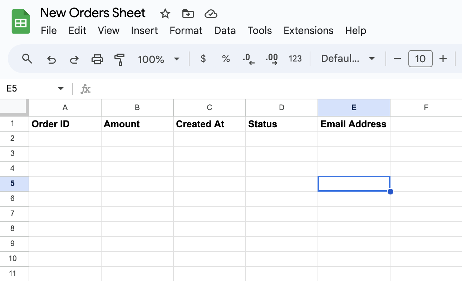Open the Insert menu
The image size is (462, 281).
pos(144,31)
